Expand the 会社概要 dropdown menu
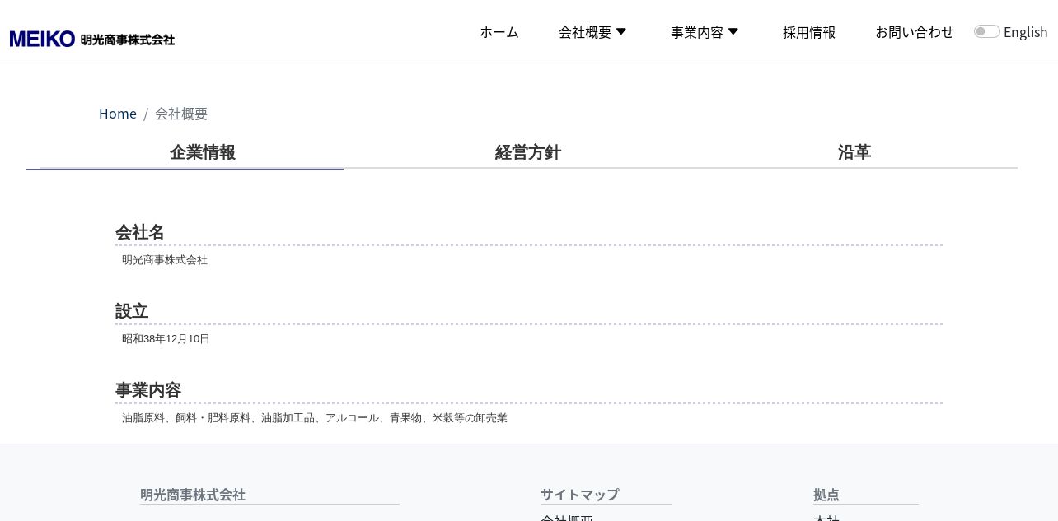The width and height of the screenshot is (1058, 521). [x=592, y=32]
